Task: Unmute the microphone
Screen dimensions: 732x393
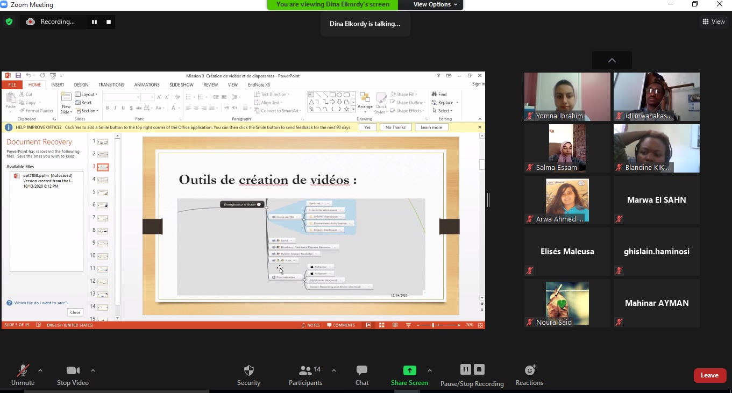Action: click(23, 371)
